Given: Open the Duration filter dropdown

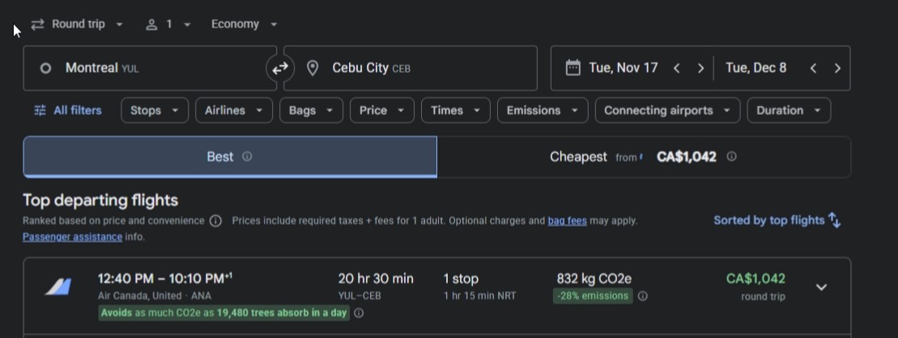Looking at the screenshot, I should [789, 111].
